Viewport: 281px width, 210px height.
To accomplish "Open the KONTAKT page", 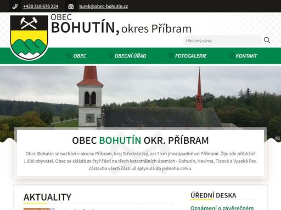I will click(x=246, y=56).
